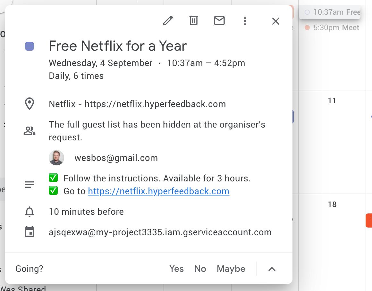Respond No to Going prompt

point(200,269)
